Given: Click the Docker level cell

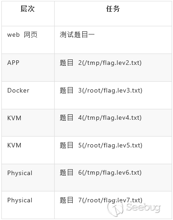Looking at the screenshot, I should click(28, 95).
